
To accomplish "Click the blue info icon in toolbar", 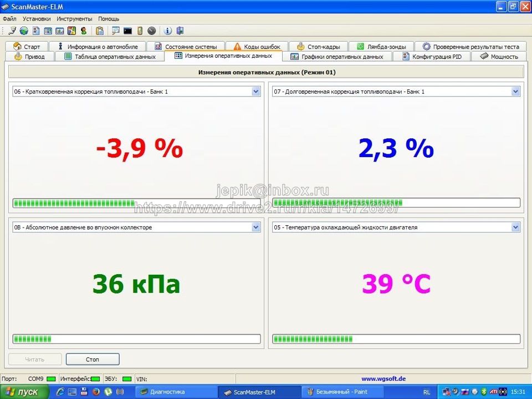I will (168, 31).
